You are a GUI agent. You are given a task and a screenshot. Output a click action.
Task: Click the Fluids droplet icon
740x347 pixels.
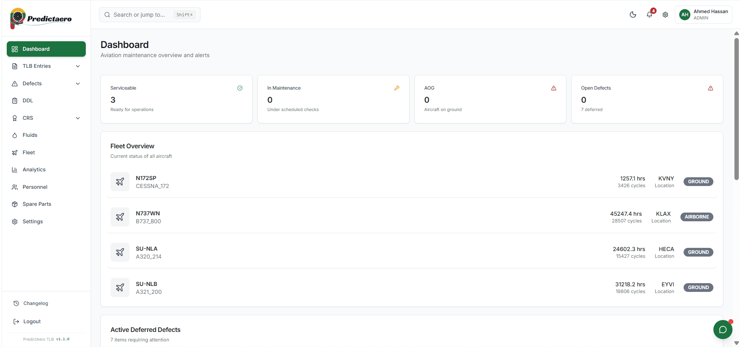[x=15, y=135]
